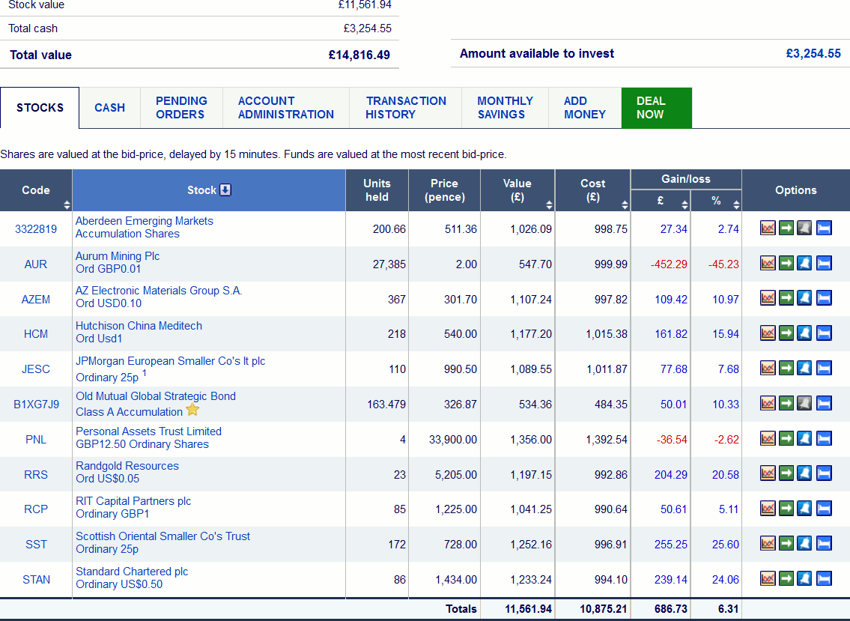Click the grey bell icon in the B1XG7J9 row
850x621 pixels.
click(x=804, y=404)
